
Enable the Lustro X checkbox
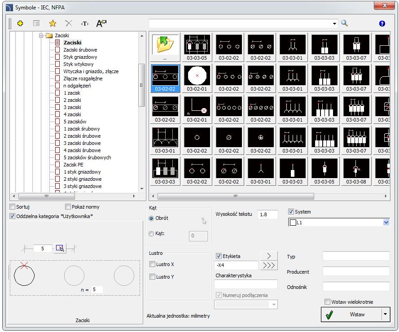152,264
